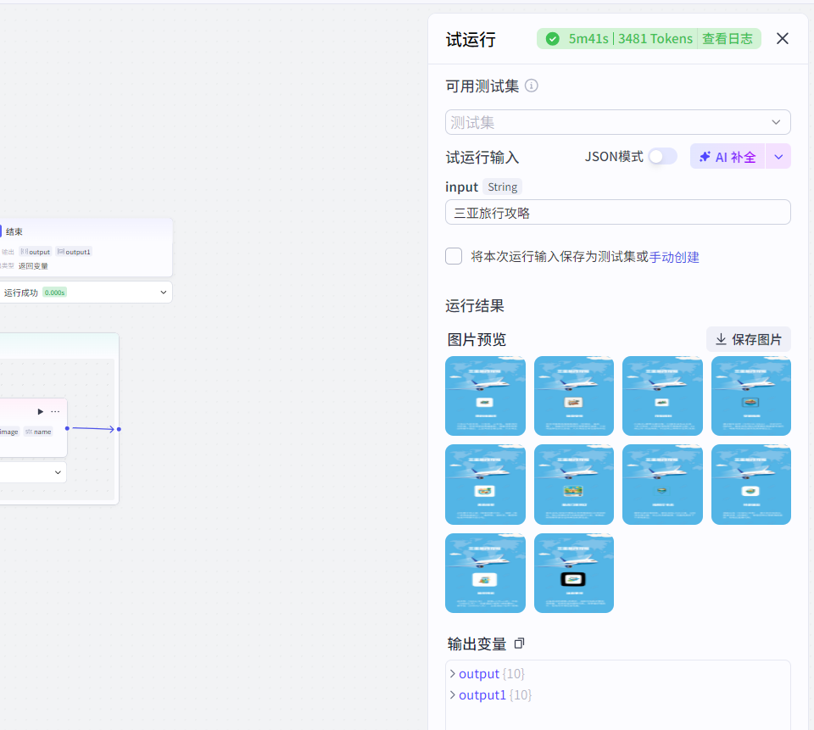Open the node's more options (...) menu
Image resolution: width=814 pixels, height=730 pixels.
tap(53, 410)
